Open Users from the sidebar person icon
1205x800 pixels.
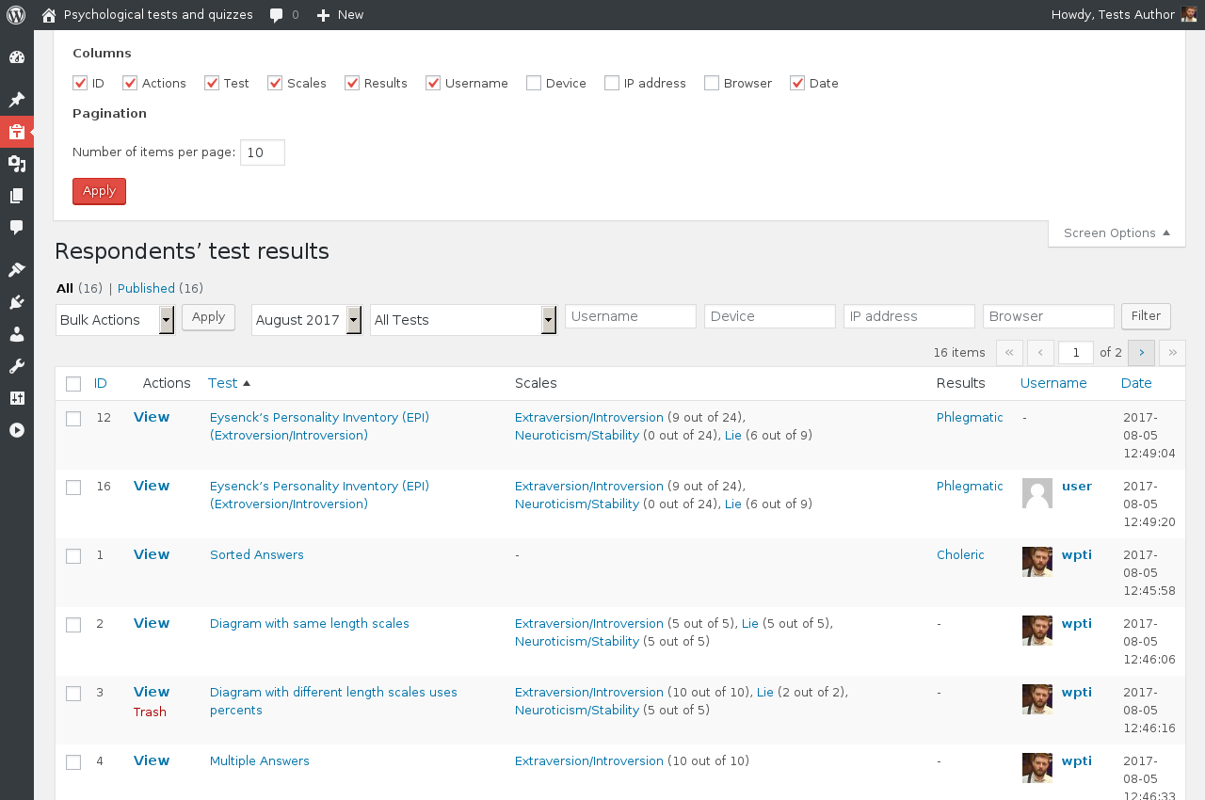coord(16,334)
